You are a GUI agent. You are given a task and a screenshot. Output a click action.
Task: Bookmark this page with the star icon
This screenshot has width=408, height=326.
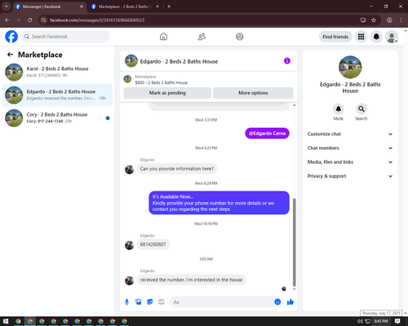pyautogui.click(x=374, y=20)
